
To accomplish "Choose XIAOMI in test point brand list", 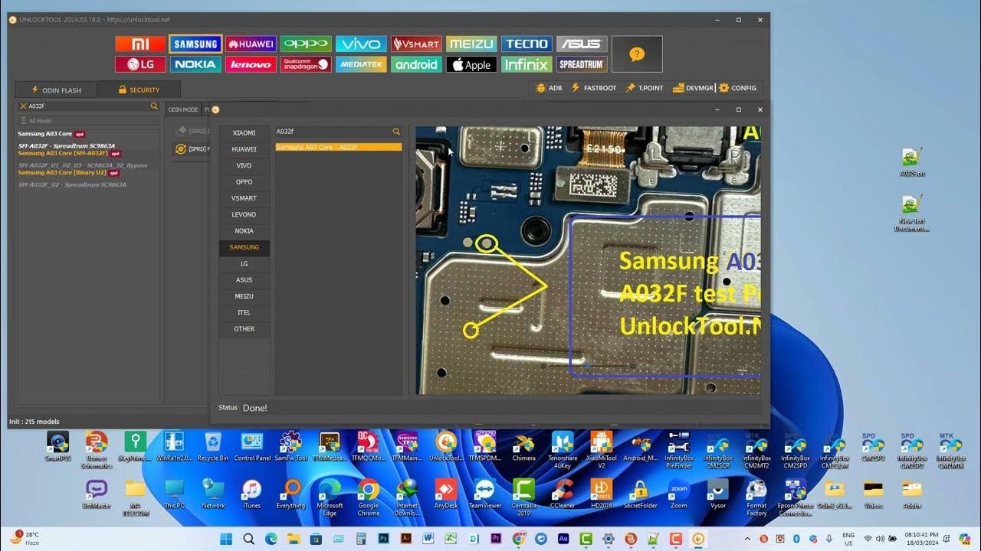I will point(244,133).
